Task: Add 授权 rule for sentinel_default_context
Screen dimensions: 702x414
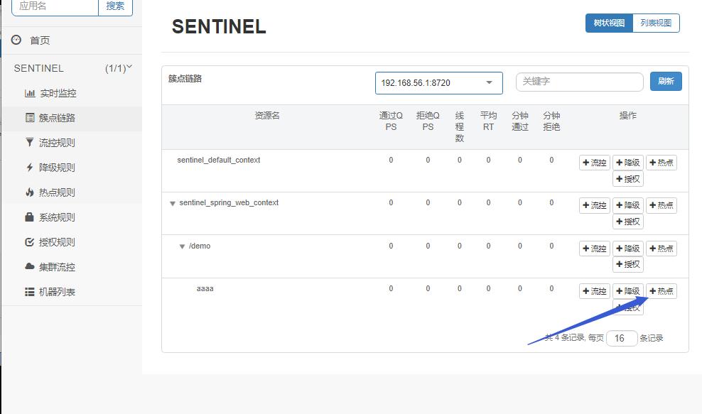Action: coord(628,179)
